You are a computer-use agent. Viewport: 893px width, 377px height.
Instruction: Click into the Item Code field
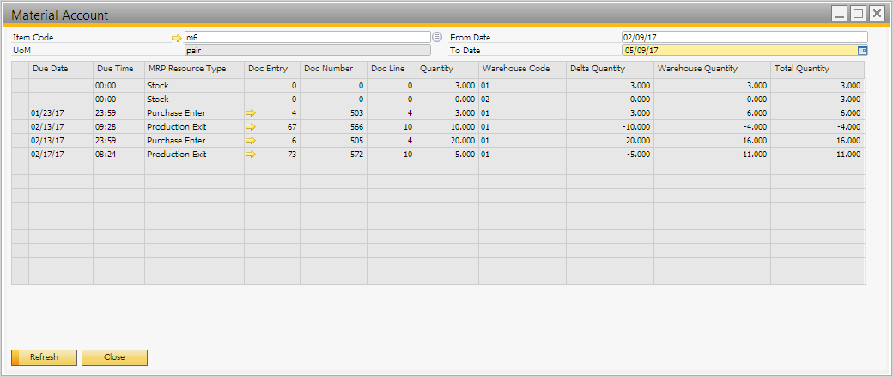coord(306,38)
